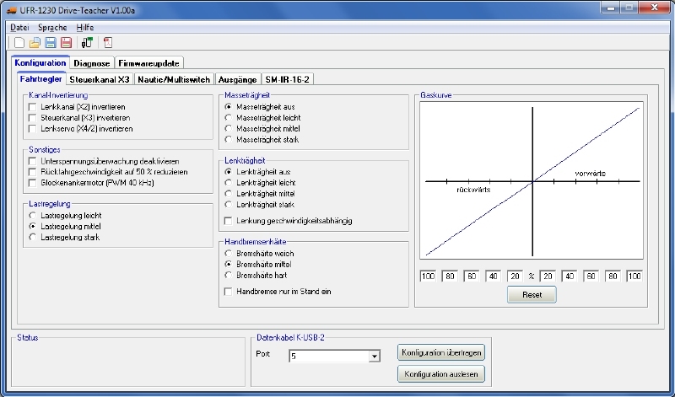Screen dimensions: 675x397
Task: Open the Datei menu
Action: 19,28
